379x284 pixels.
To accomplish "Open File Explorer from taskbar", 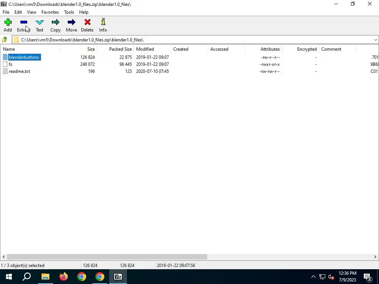I will point(45,277).
